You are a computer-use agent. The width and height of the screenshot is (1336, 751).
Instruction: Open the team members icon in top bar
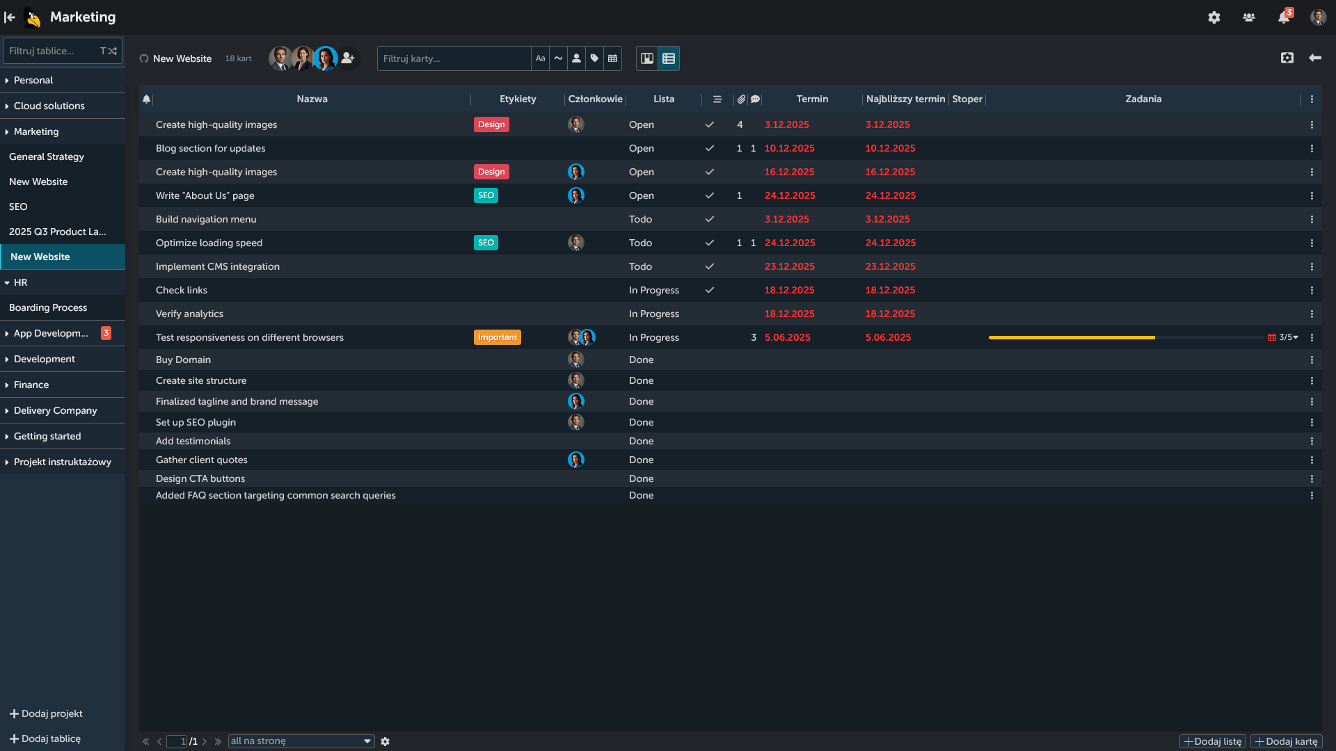coord(1249,17)
